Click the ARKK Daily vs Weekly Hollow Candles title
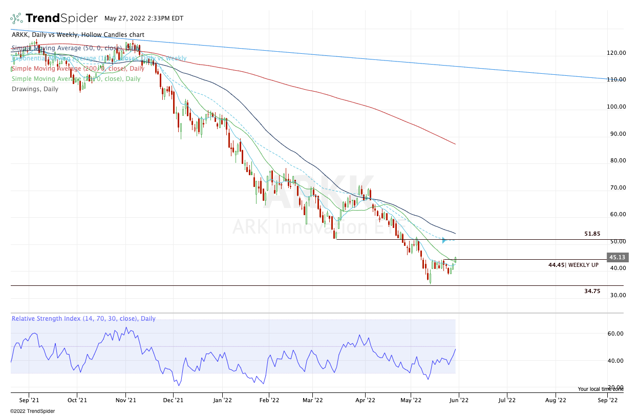 [x=78, y=34]
